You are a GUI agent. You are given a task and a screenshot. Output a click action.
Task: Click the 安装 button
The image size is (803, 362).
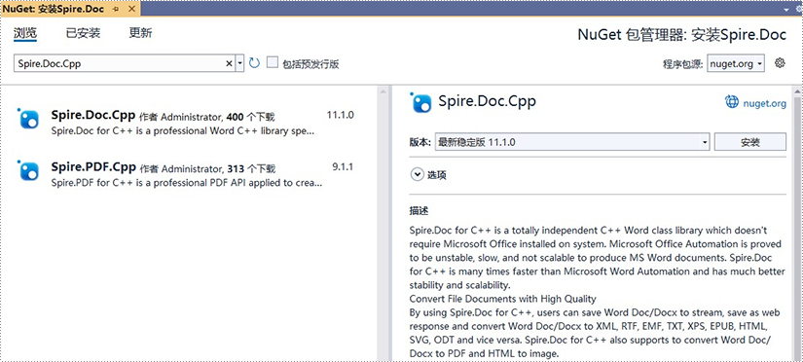750,142
